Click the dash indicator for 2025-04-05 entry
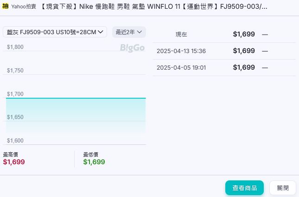The image size is (299, 197). tap(265, 67)
